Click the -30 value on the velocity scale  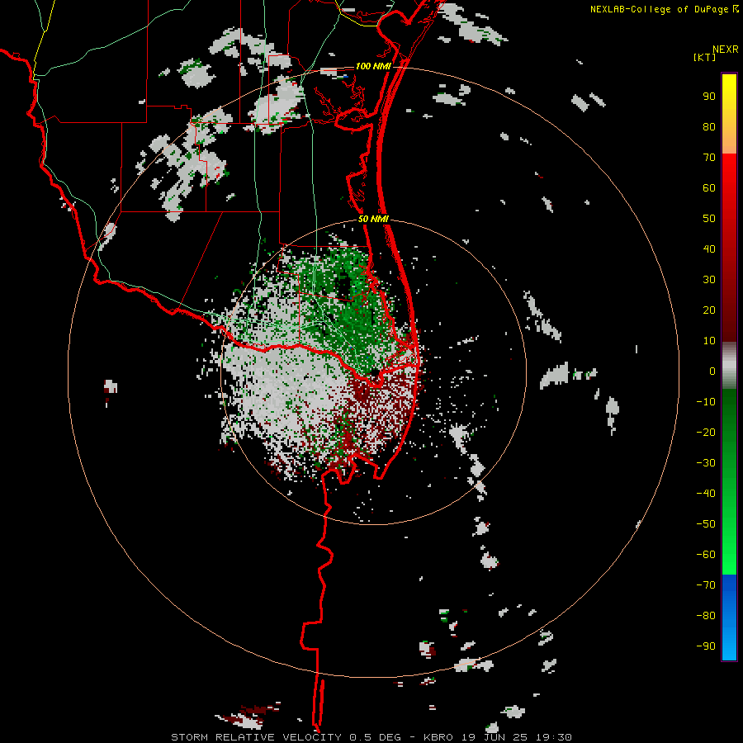click(706, 463)
